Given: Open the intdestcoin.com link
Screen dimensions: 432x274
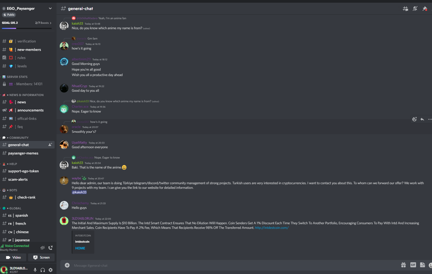Looking at the screenshot, I should click(x=272, y=228).
